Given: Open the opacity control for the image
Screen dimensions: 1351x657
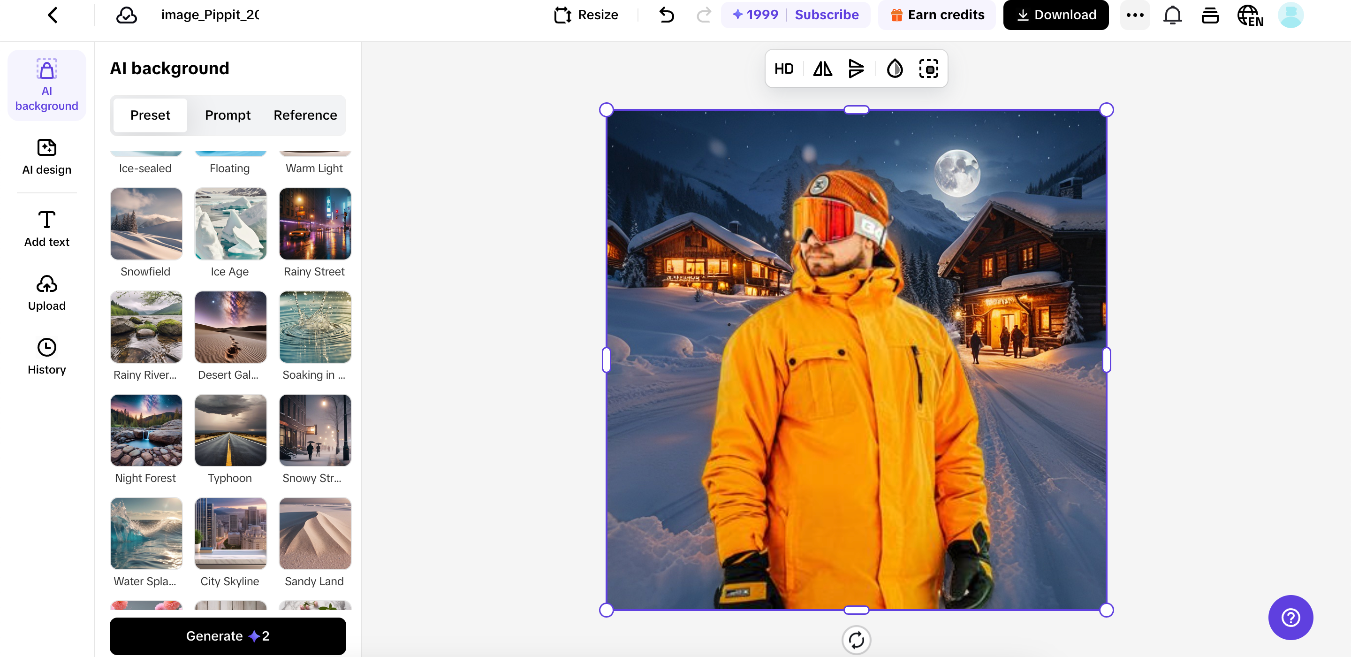Looking at the screenshot, I should 894,68.
